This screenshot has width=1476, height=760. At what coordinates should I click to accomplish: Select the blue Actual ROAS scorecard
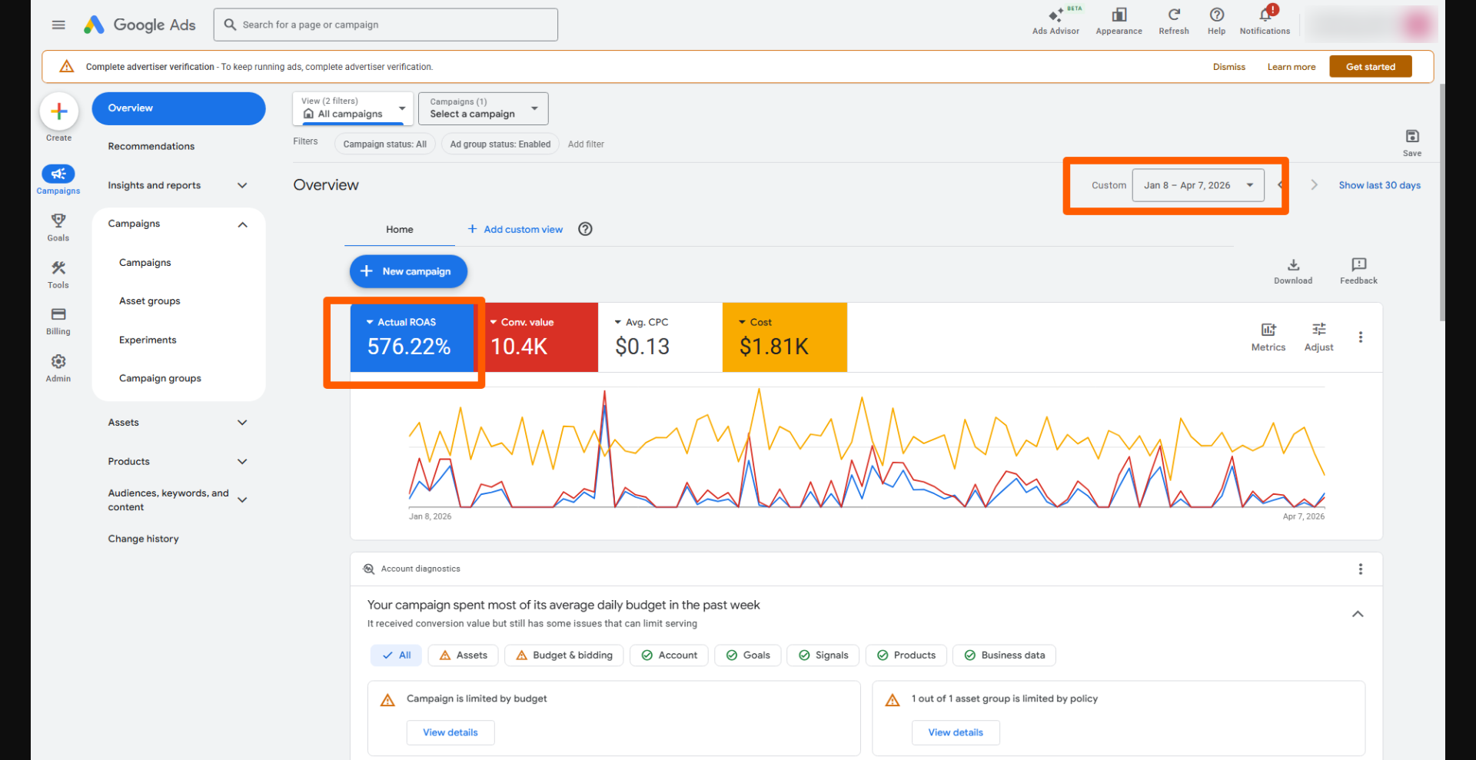click(x=412, y=337)
